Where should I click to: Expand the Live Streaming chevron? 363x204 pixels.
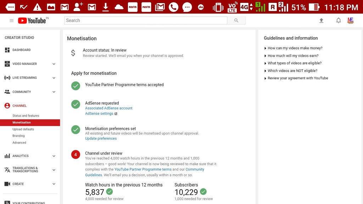(54, 78)
